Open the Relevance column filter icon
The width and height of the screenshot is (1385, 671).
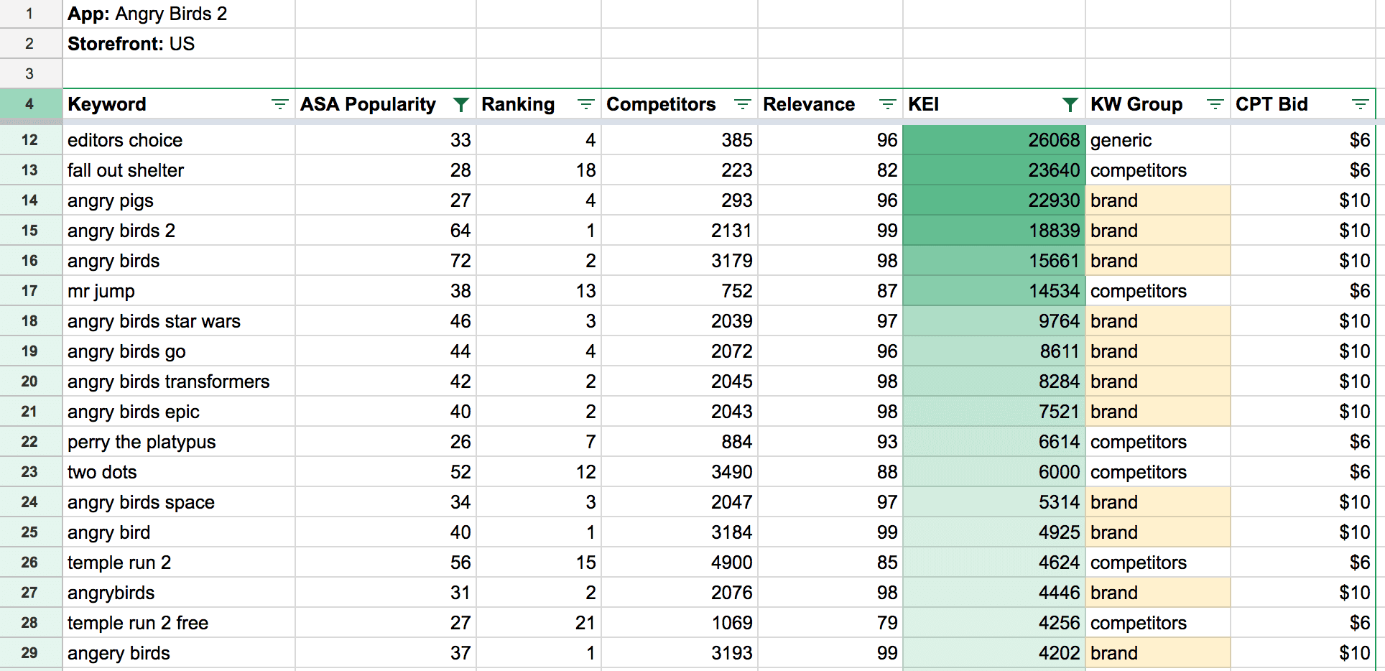coord(888,104)
